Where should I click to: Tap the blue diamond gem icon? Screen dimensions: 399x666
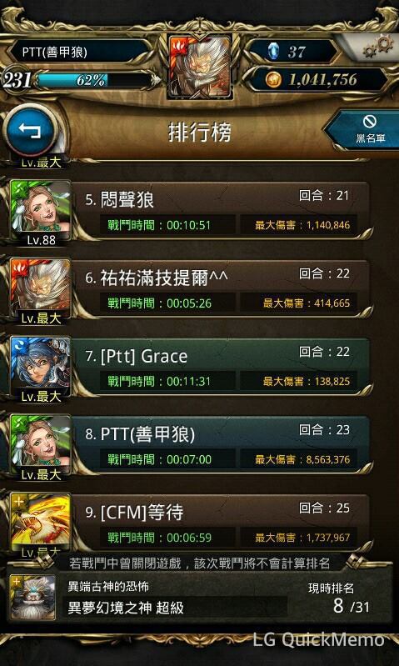(x=272, y=52)
